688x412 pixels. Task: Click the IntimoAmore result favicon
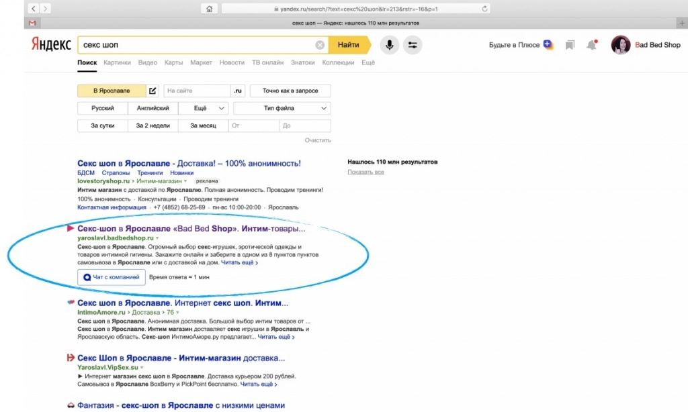pyautogui.click(x=71, y=303)
